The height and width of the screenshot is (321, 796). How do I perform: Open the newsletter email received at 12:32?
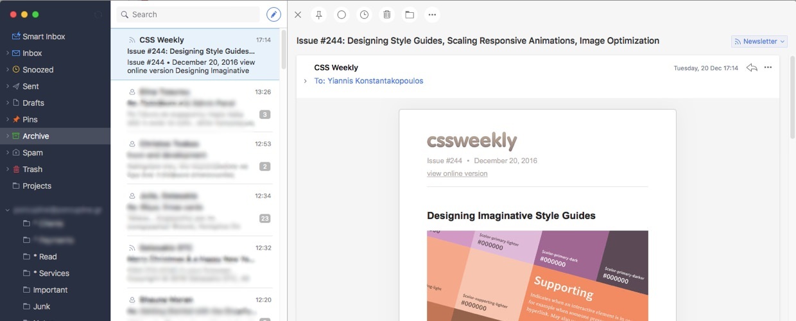[x=195, y=262]
